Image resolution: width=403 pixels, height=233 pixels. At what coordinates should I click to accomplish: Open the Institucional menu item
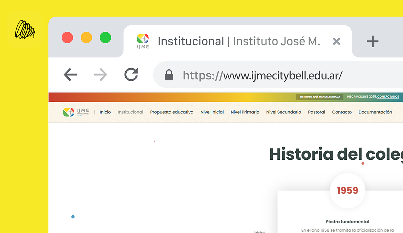(x=130, y=112)
